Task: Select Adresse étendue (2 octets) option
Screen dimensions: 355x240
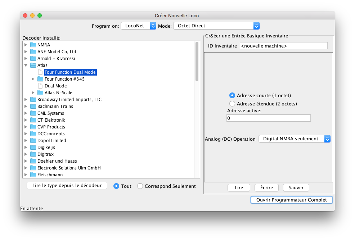Action: (232, 104)
